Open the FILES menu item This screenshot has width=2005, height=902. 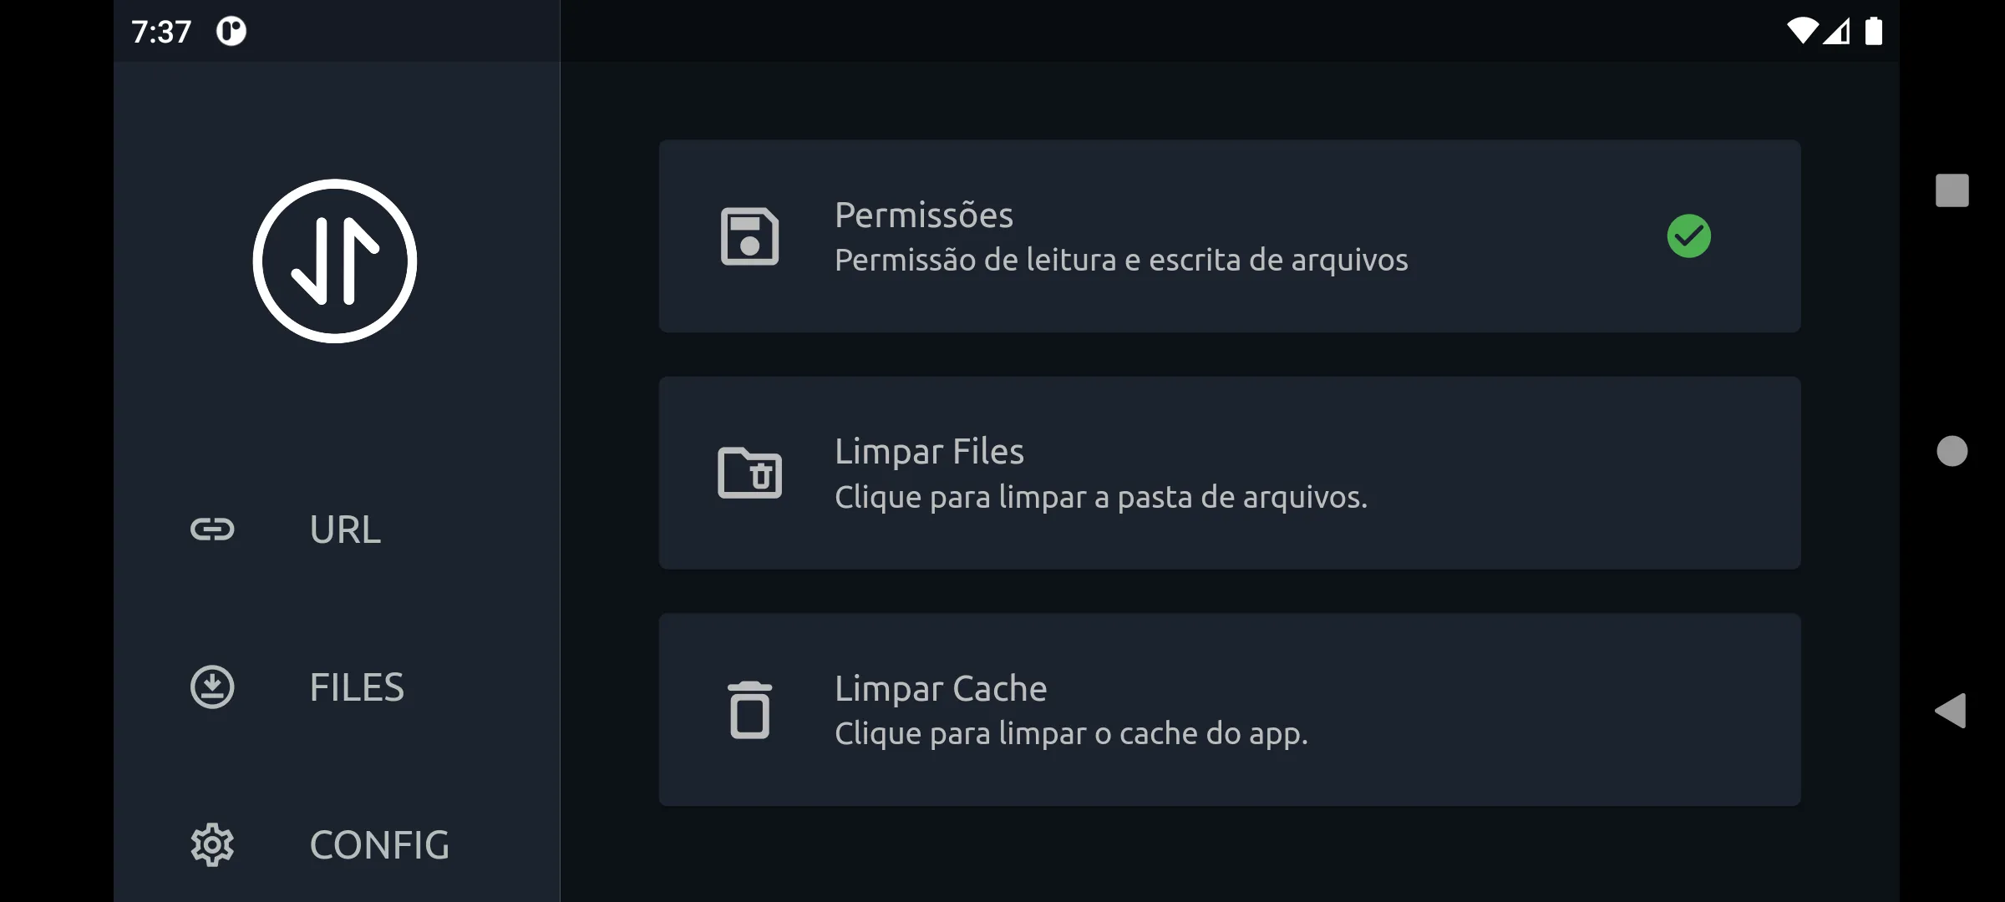(x=357, y=687)
